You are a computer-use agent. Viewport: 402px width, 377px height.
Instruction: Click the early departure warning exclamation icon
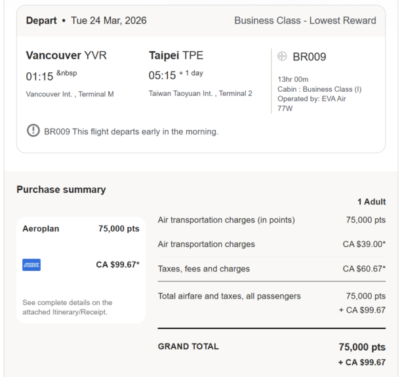[33, 131]
